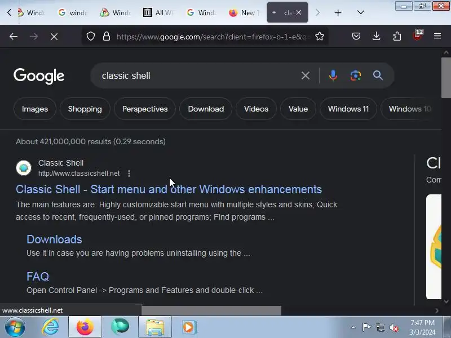The width and height of the screenshot is (451, 338).
Task: Select the Download filter chip
Action: pyautogui.click(x=206, y=109)
